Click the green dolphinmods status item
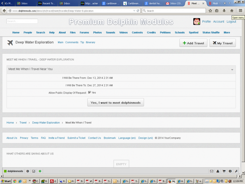This screenshot has width=245, height=184. click(13, 171)
